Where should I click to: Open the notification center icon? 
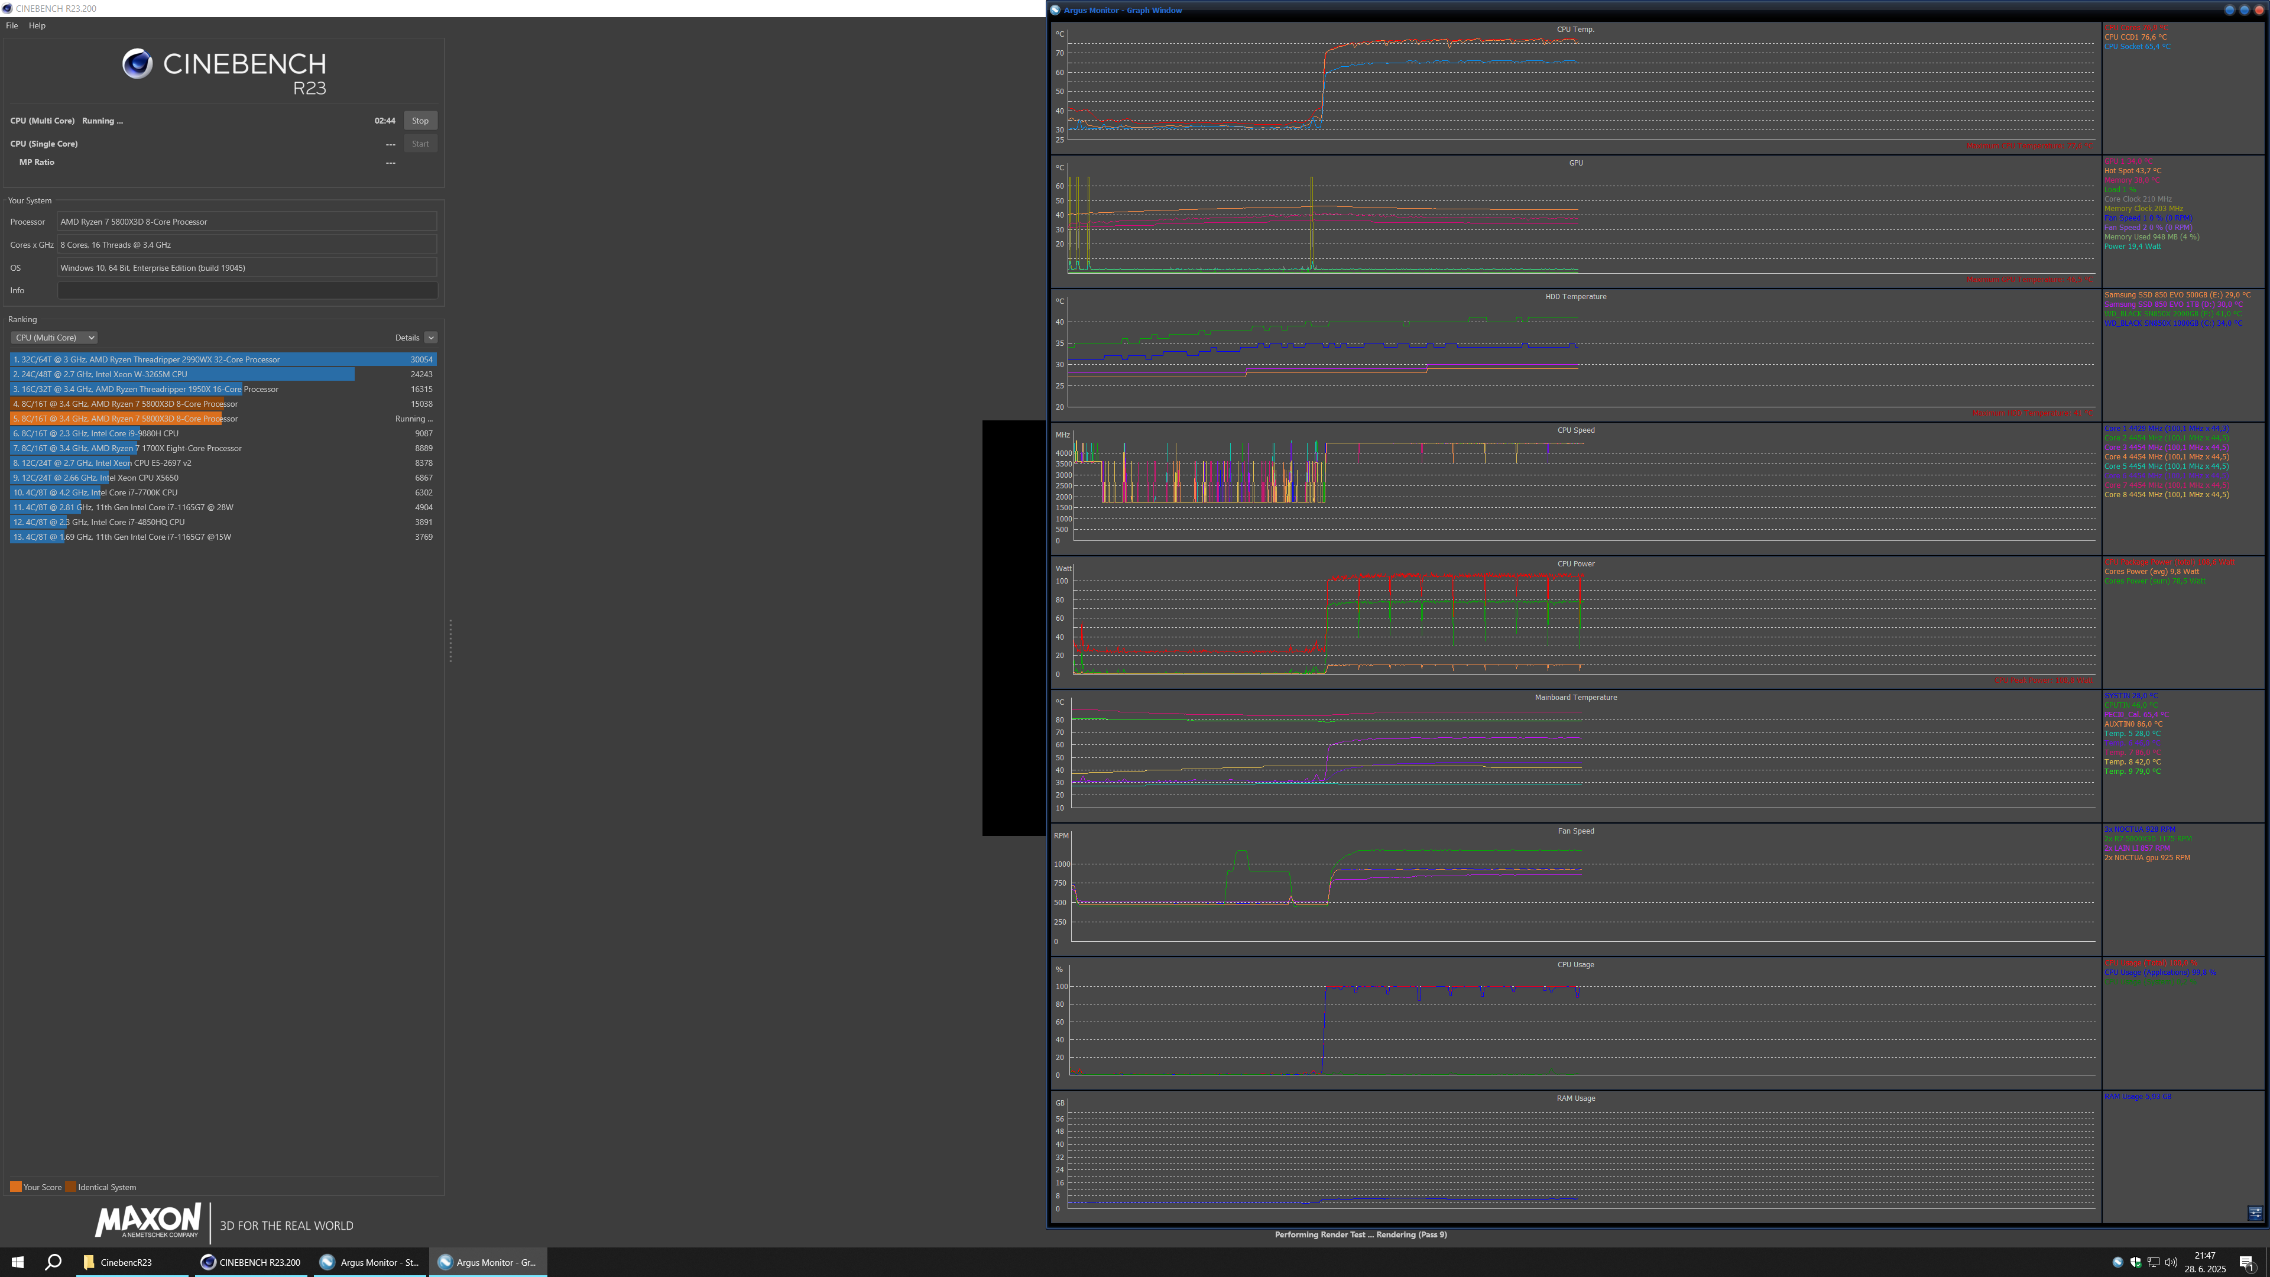tap(2246, 1262)
